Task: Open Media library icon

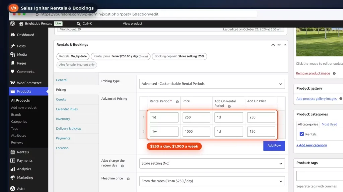Action: 13,55
